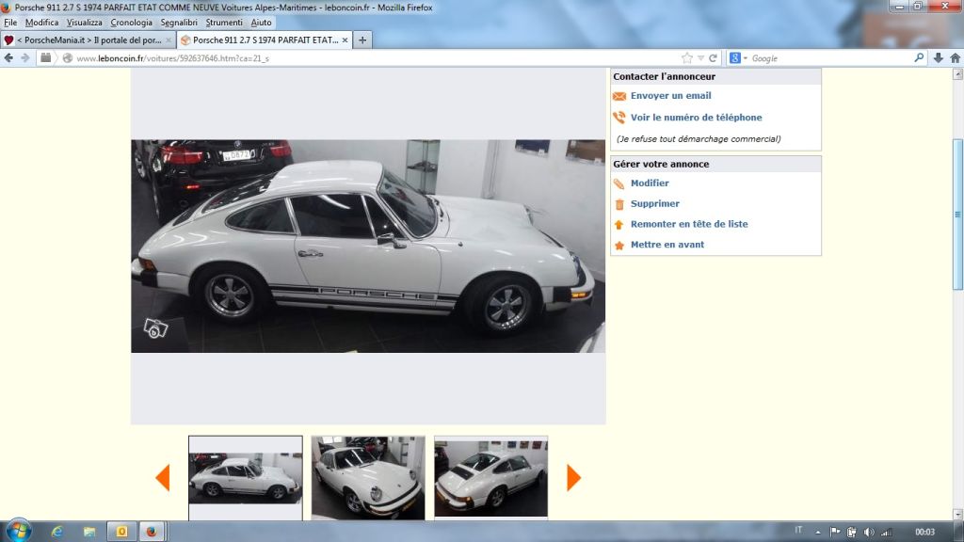Click the page scrollbar up arrow
Viewport: 964px width, 542px height.
[x=957, y=74]
